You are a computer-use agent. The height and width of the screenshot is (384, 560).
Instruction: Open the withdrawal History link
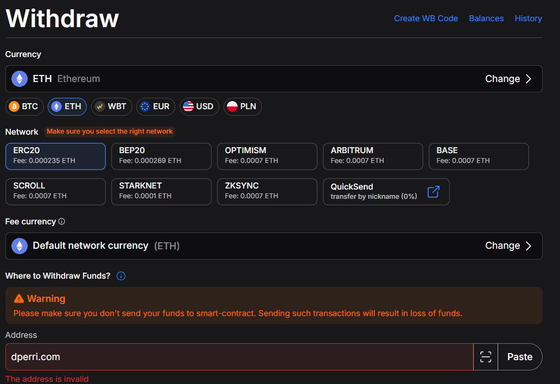click(x=528, y=18)
